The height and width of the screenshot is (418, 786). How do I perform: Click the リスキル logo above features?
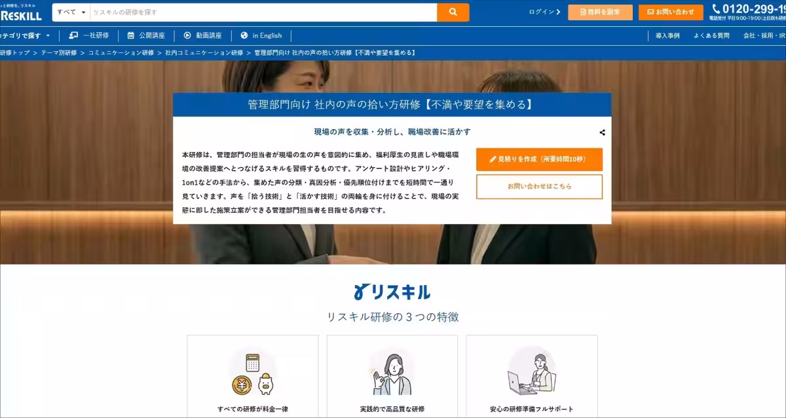[x=392, y=291]
